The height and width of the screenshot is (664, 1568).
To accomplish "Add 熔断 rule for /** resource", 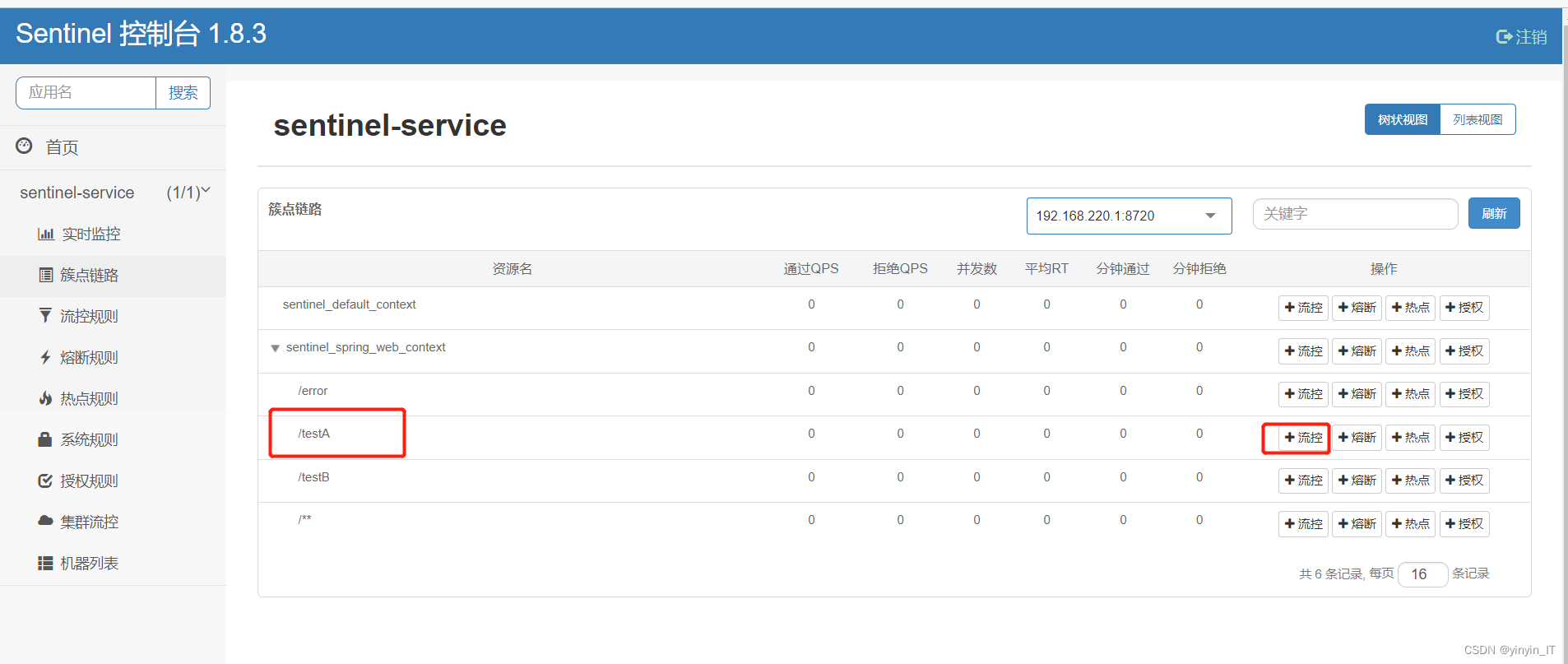I will coord(1357,524).
